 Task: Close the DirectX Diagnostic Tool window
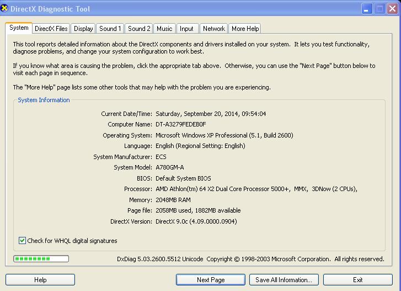tap(392, 9)
